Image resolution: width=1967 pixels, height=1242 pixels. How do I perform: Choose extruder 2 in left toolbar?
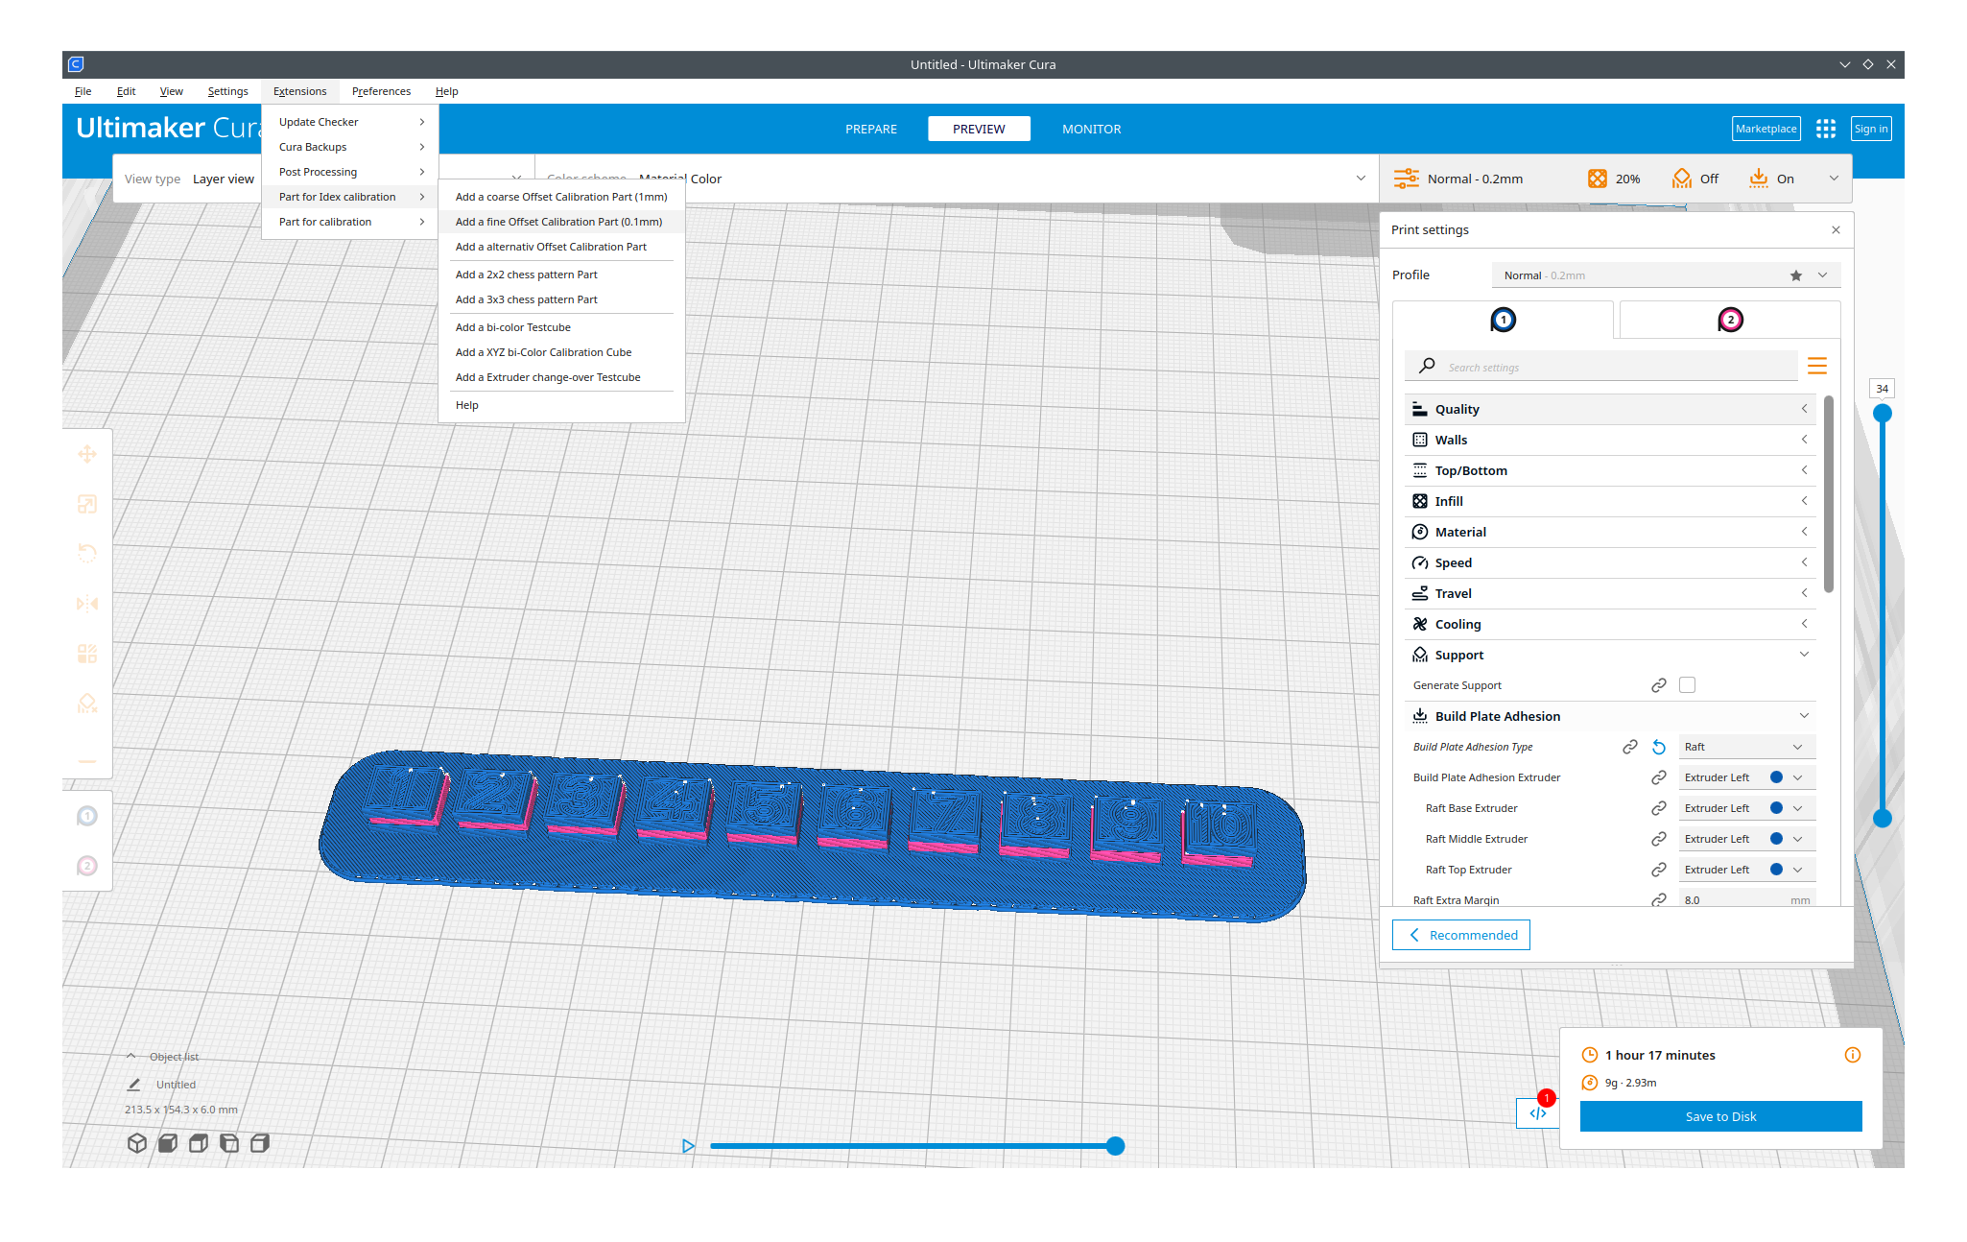87,866
